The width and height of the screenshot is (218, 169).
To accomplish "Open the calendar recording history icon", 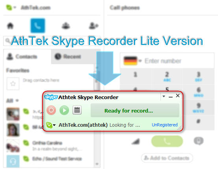I will point(77,110).
